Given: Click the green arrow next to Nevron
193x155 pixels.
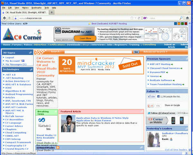Looking at the screenshot, I should 161,77.
